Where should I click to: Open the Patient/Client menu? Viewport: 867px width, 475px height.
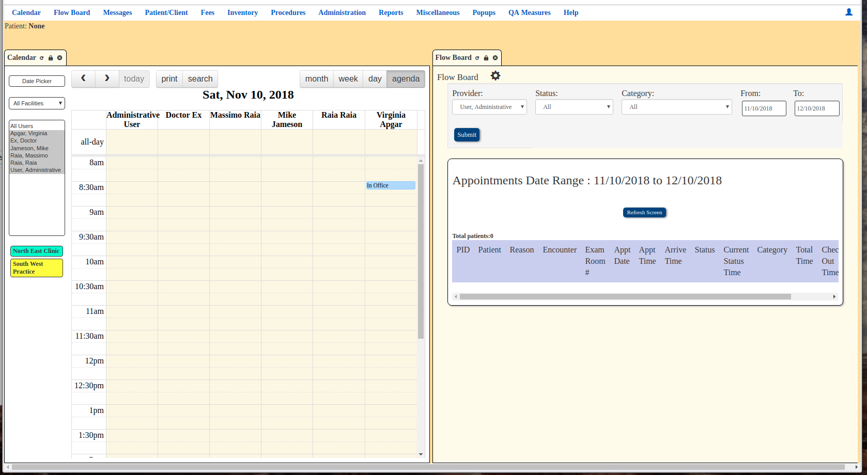[x=166, y=12]
